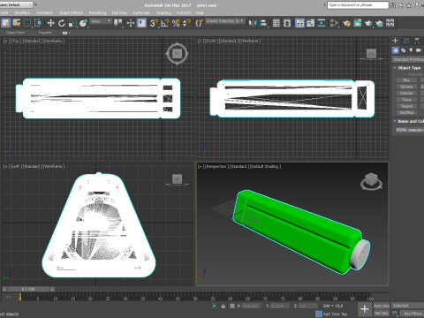The height and width of the screenshot is (318, 424).
Task: Click the Key Filters button
Action: coord(413,314)
